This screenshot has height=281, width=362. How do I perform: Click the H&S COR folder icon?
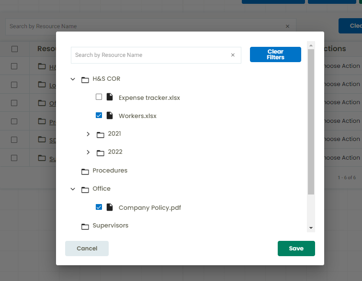[x=85, y=79]
